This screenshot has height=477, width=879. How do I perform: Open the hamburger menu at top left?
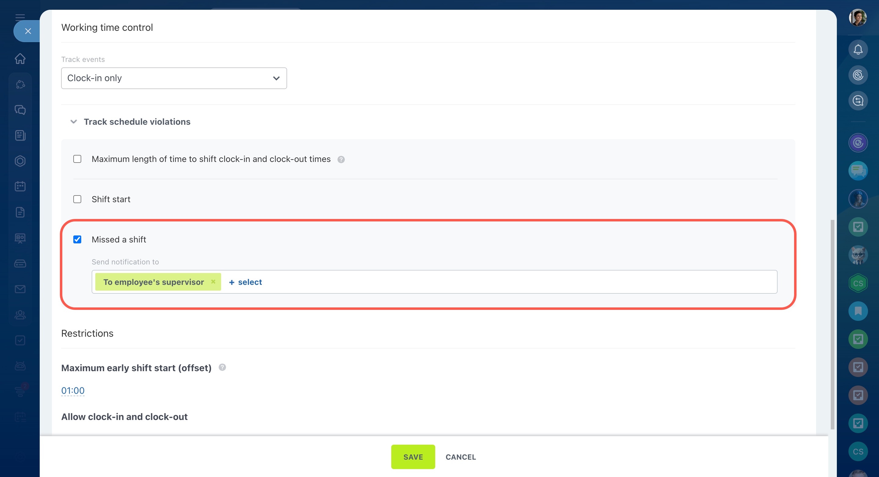pos(20,17)
